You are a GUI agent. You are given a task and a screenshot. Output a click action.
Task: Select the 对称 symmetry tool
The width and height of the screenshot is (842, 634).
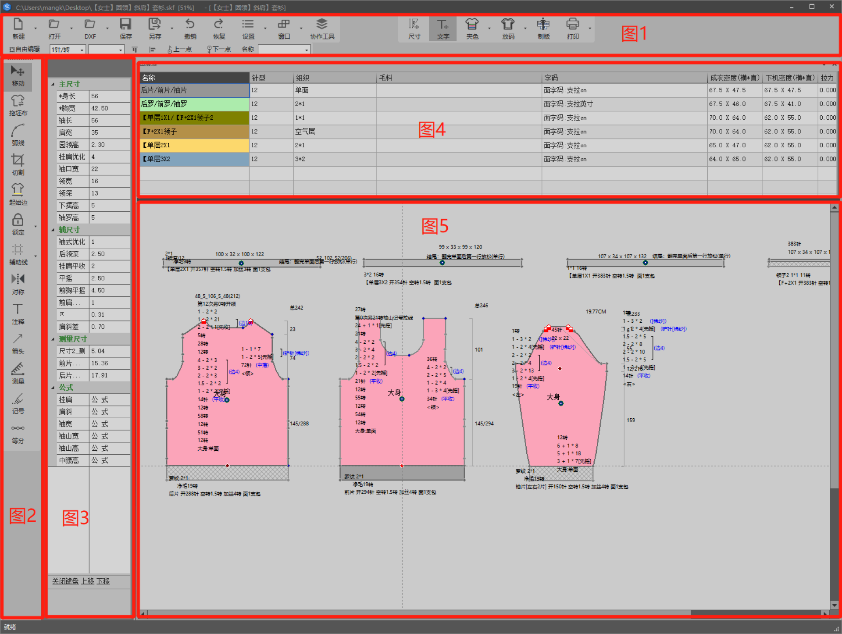pyautogui.click(x=18, y=284)
